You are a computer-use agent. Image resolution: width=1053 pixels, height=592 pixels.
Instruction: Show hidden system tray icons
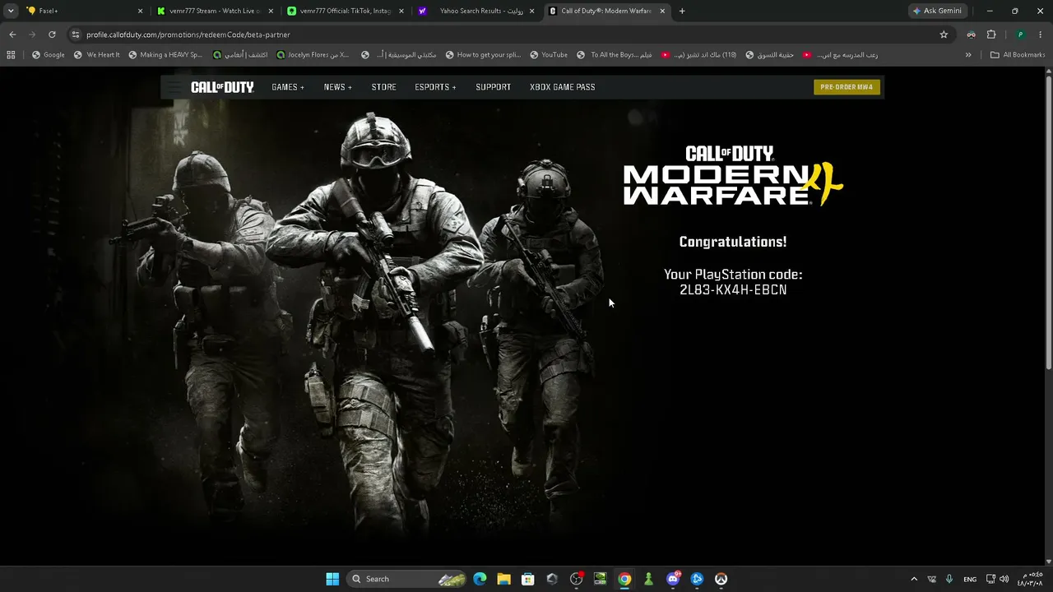[x=913, y=579]
